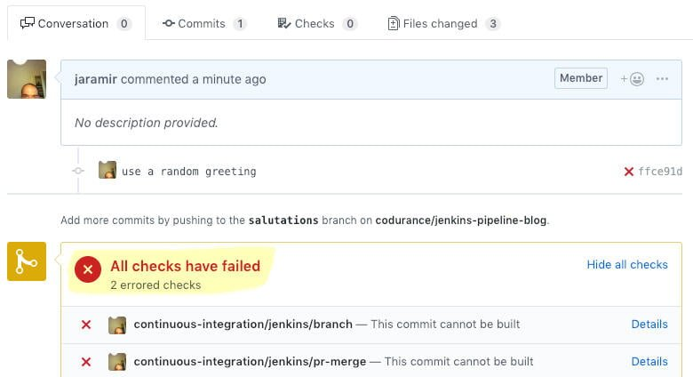693x377 pixels.
Task: Open jaramir's large profile avatar
Action: tap(27, 79)
